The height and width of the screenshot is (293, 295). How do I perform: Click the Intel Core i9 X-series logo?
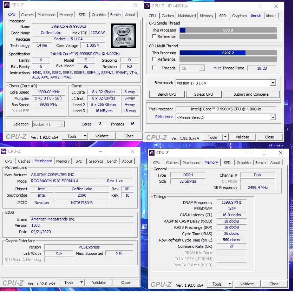(123, 36)
